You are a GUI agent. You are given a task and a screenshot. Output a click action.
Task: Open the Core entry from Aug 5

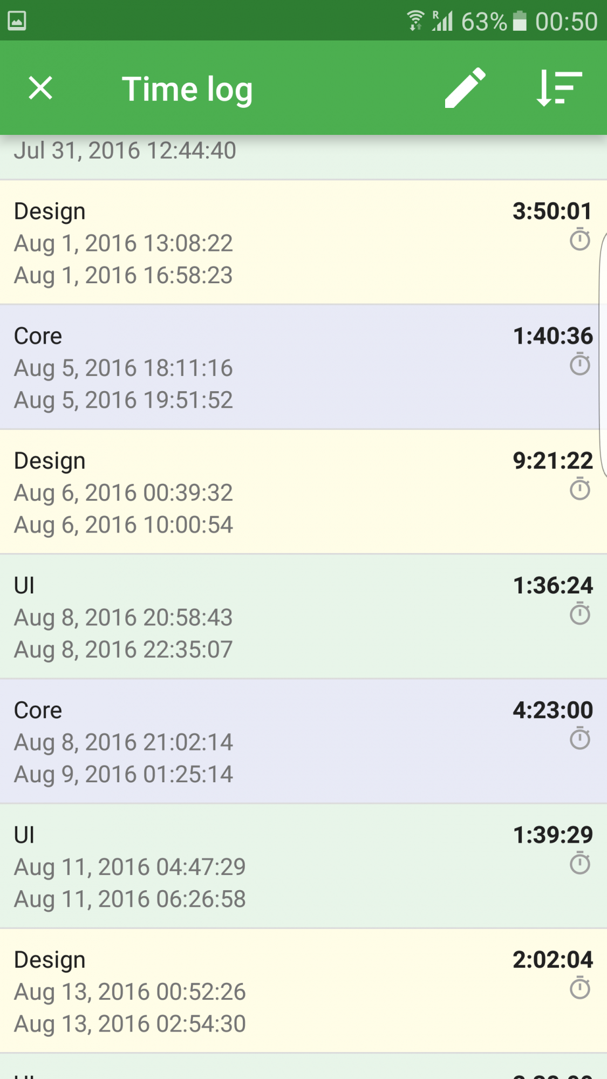tap(303, 367)
